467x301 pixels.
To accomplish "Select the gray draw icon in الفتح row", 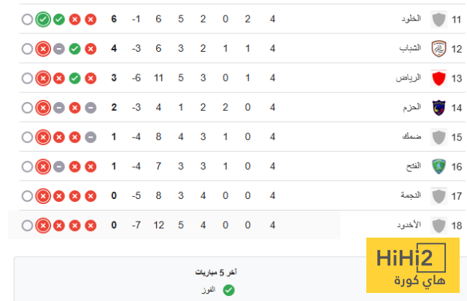I will [58, 166].
